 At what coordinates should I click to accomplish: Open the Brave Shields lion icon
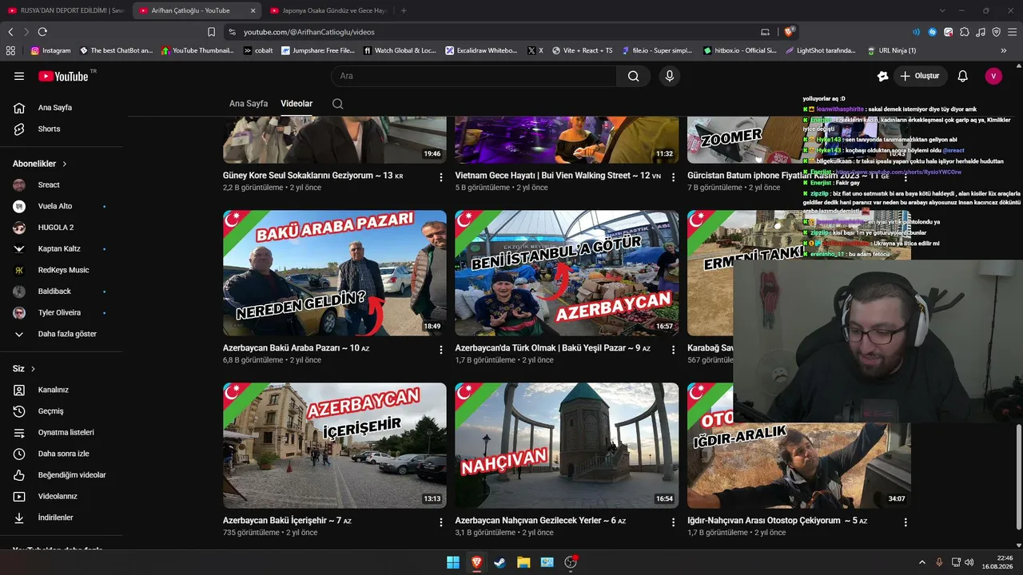(789, 32)
